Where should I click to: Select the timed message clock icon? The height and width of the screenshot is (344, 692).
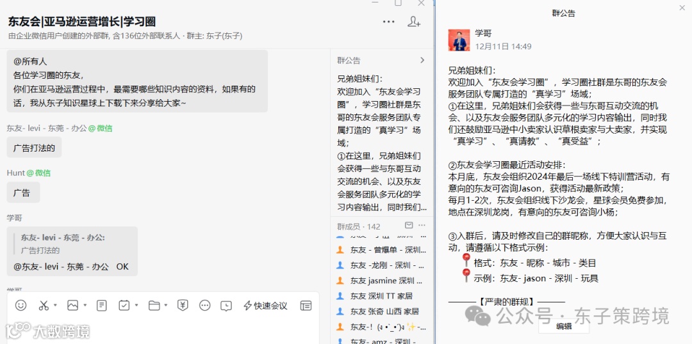point(226,306)
